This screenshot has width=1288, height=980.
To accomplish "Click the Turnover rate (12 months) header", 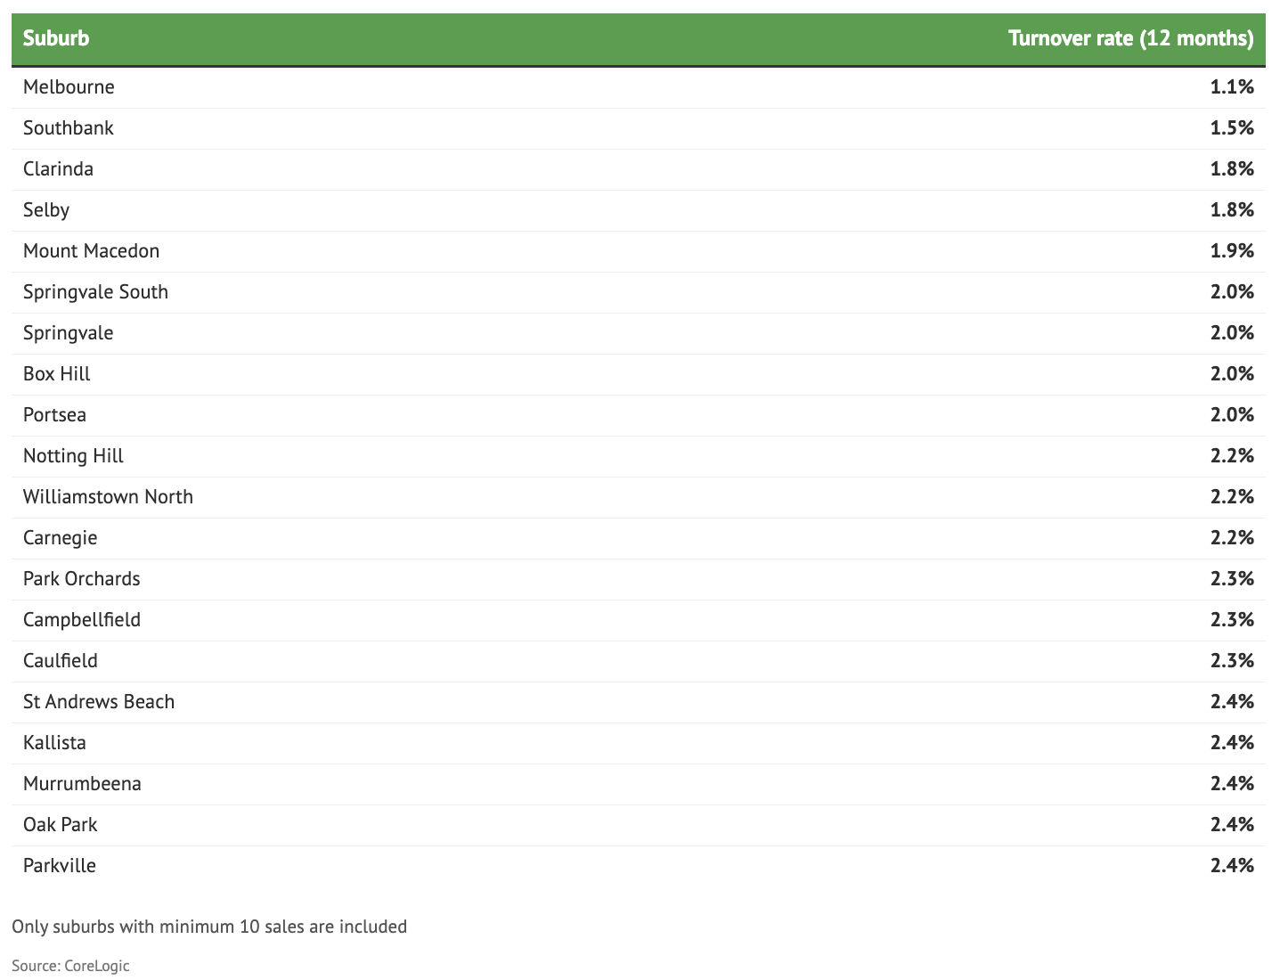I will tap(1130, 38).
